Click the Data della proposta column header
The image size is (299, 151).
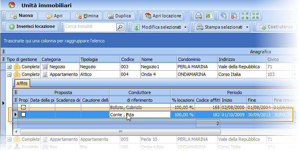pyautogui.click(x=42, y=100)
